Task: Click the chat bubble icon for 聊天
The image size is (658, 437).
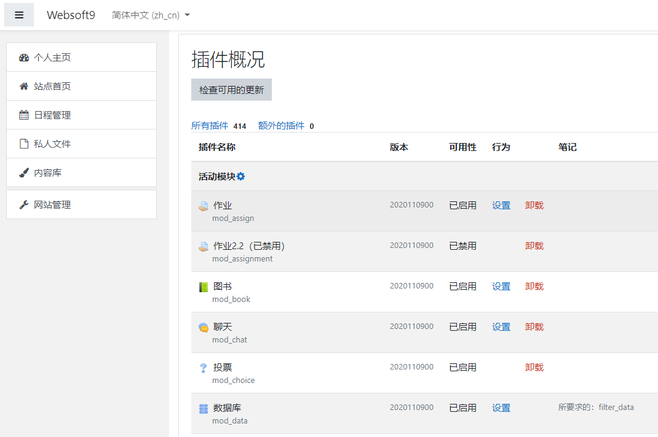Action: point(204,328)
